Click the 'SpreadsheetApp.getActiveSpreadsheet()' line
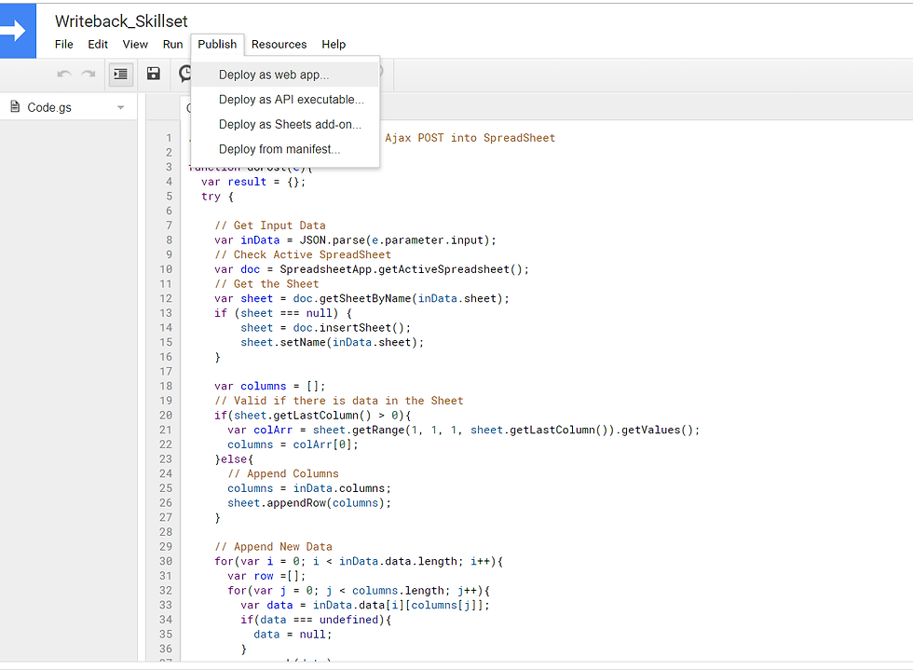Image resolution: width=913 pixels, height=670 pixels. (x=372, y=269)
